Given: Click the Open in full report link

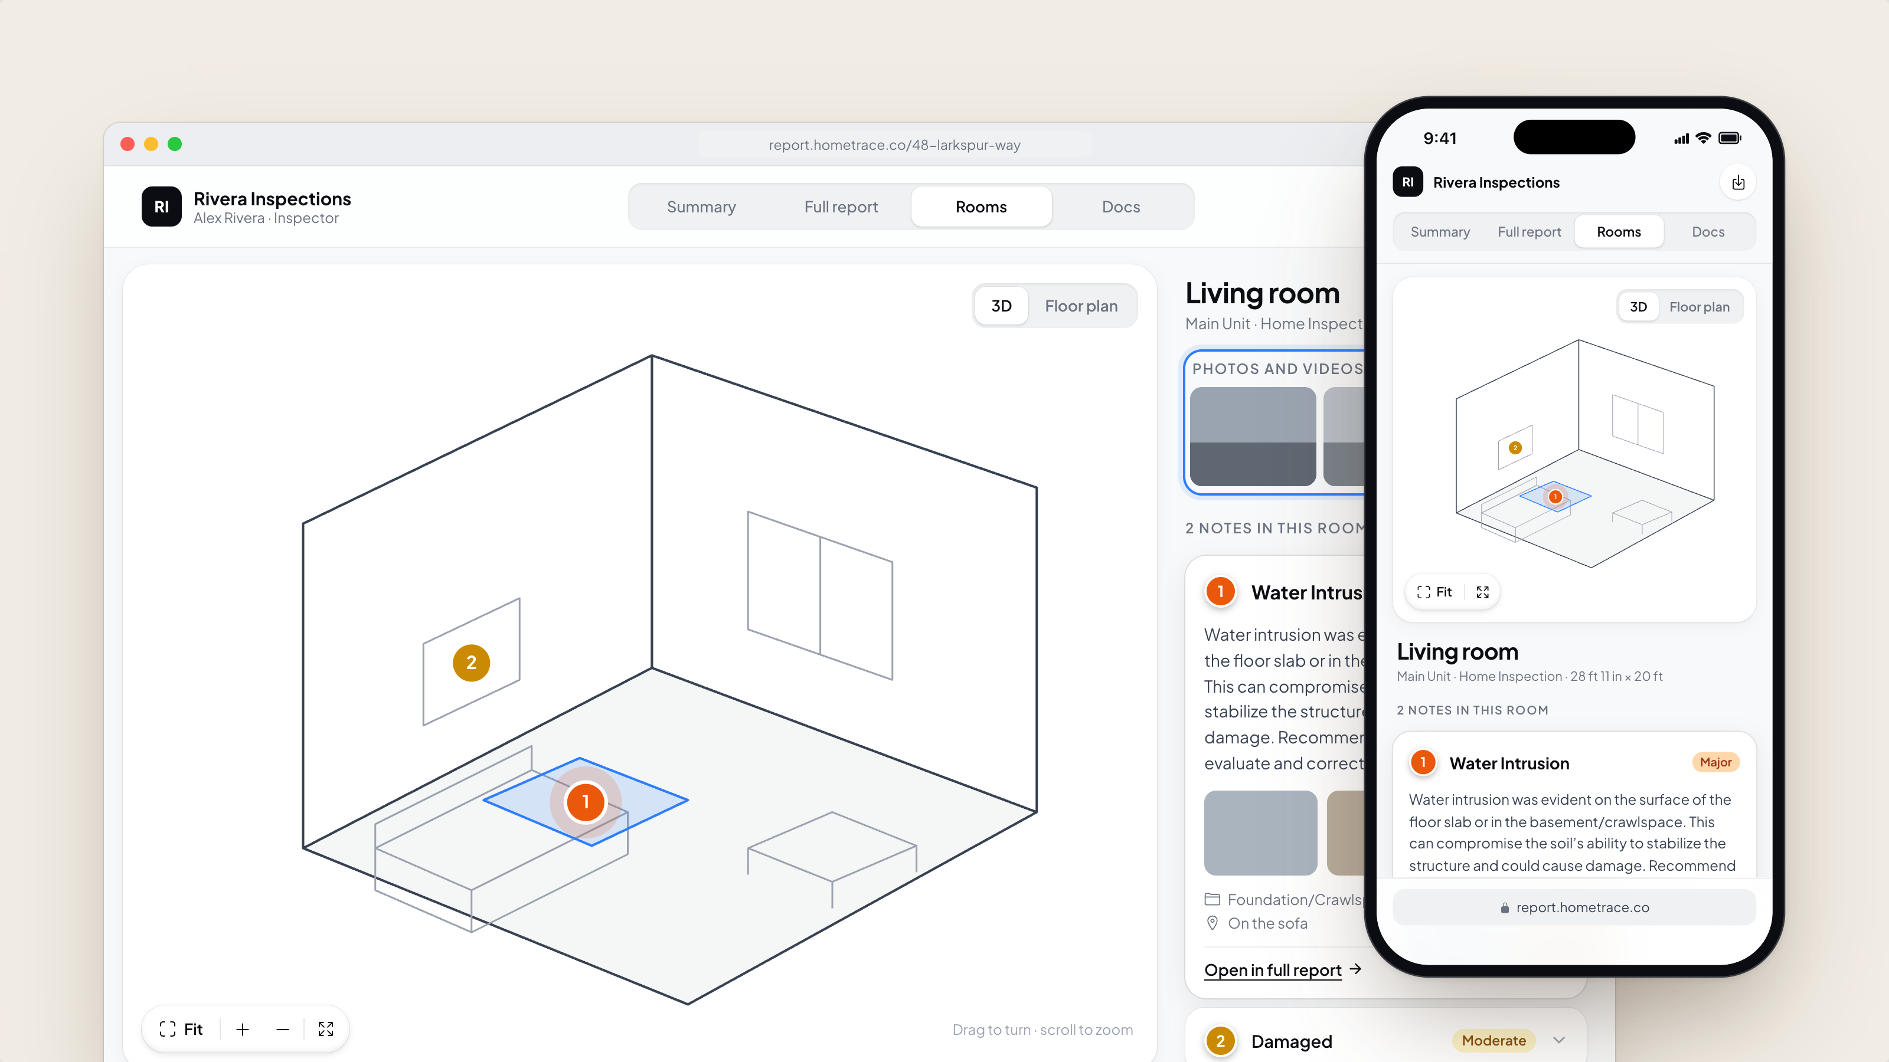Looking at the screenshot, I should pyautogui.click(x=1272, y=969).
